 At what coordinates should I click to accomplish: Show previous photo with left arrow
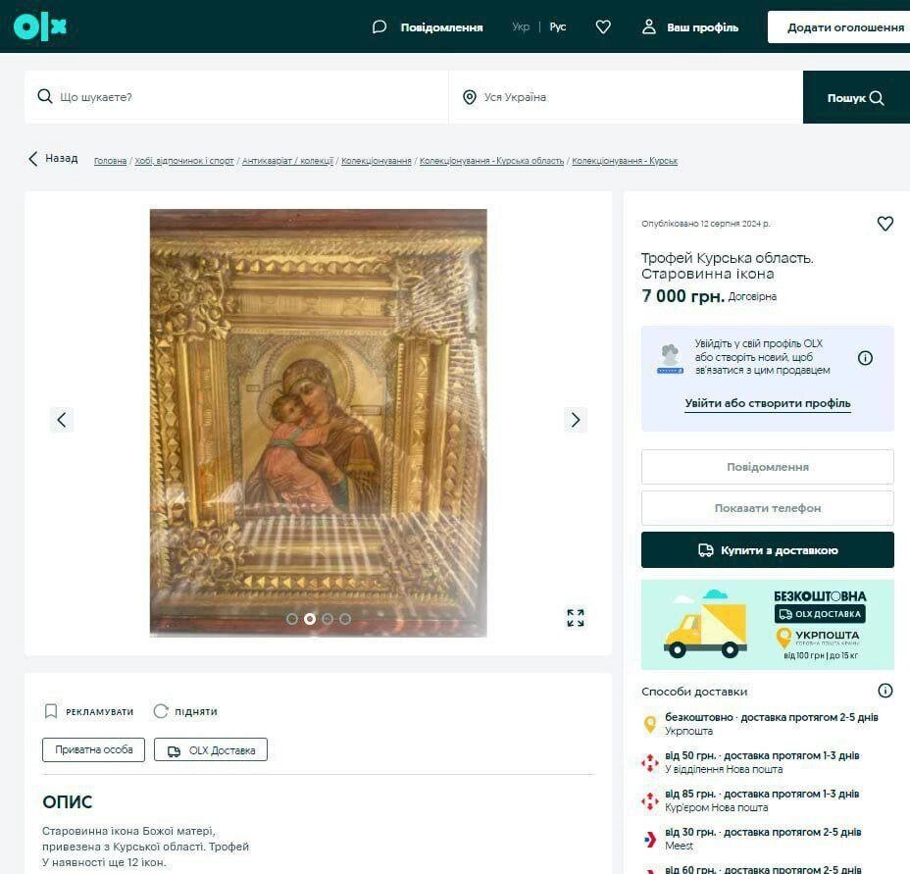point(62,419)
